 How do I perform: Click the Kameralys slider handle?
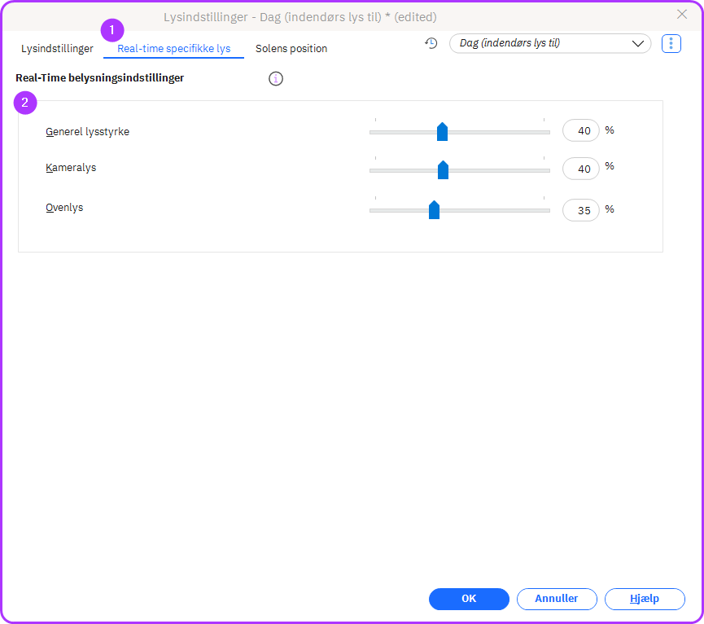coord(443,169)
